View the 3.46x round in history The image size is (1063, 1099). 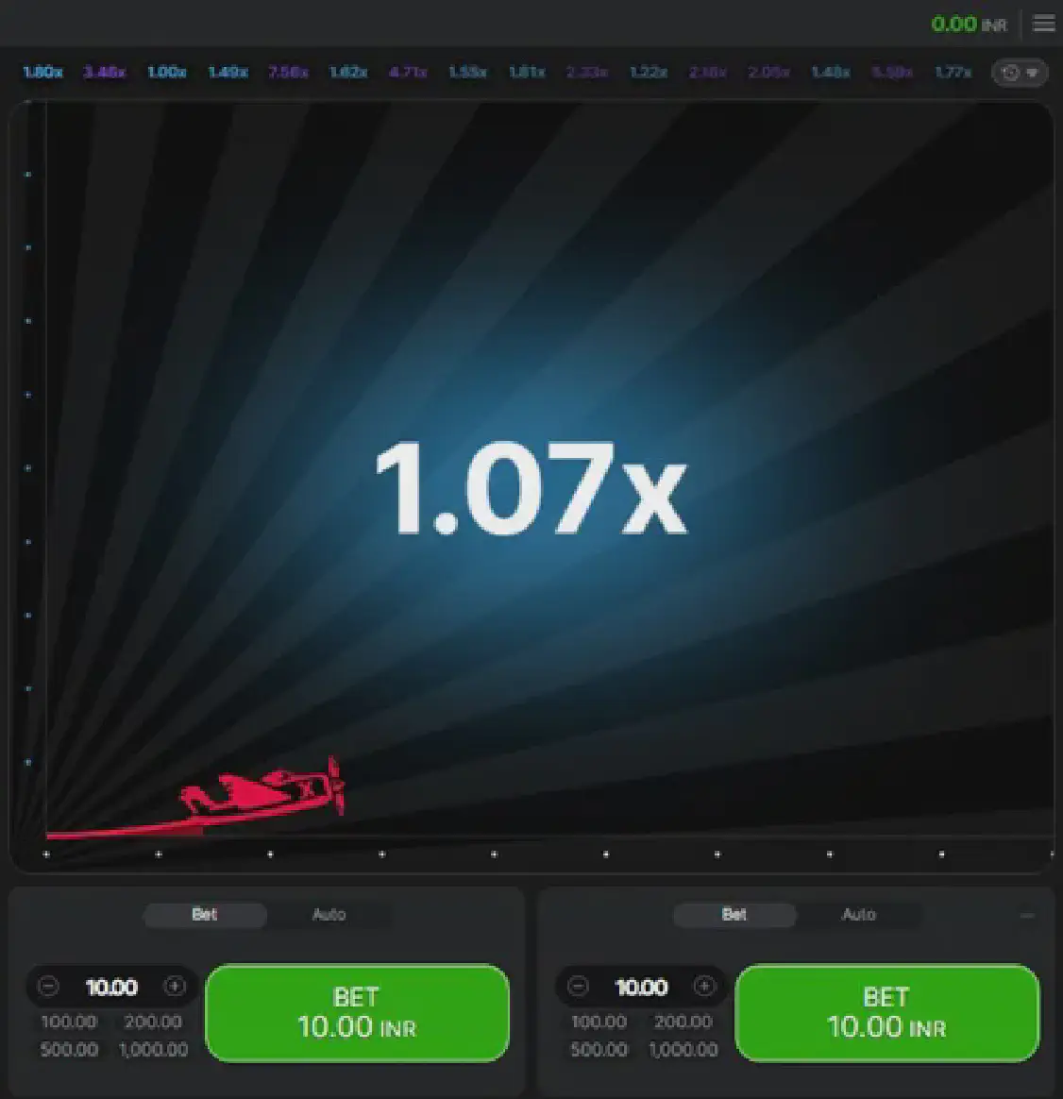(104, 73)
